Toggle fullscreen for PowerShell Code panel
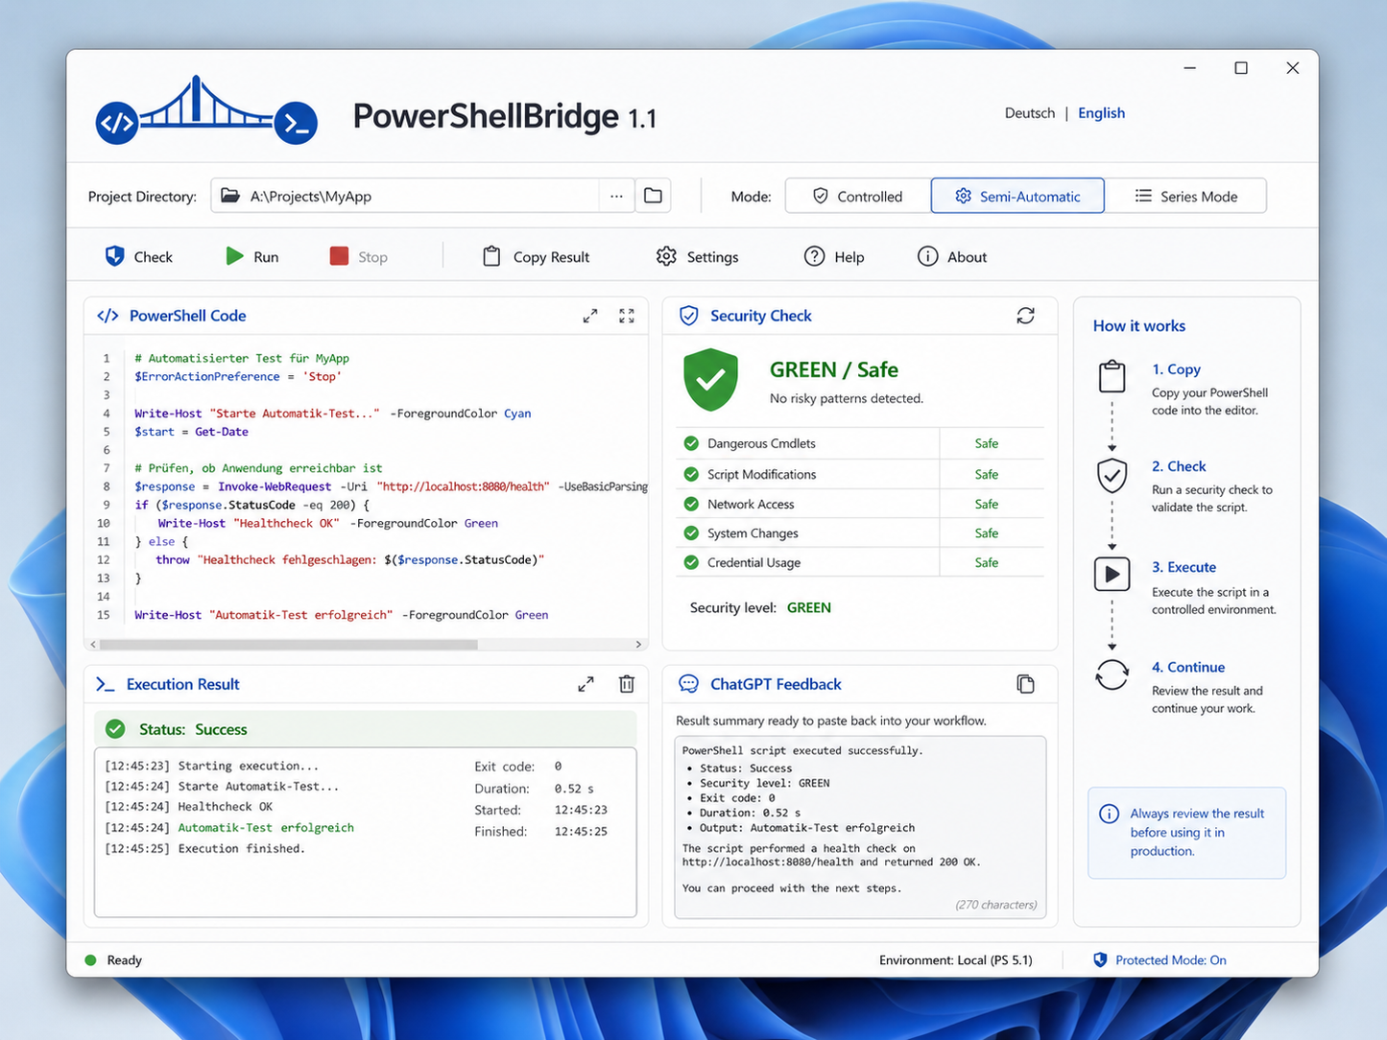The height and width of the screenshot is (1040, 1387). (627, 316)
